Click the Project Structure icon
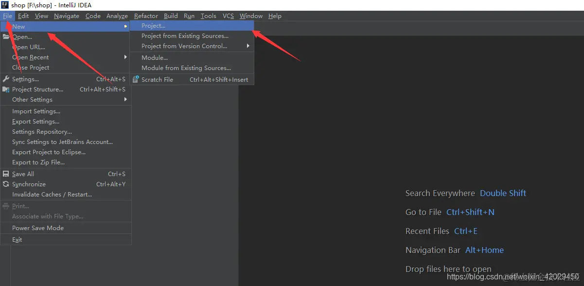The image size is (584, 286). tap(6, 89)
